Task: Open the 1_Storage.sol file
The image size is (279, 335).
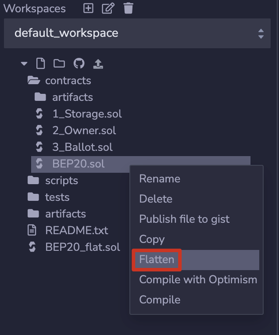Action: click(x=87, y=114)
